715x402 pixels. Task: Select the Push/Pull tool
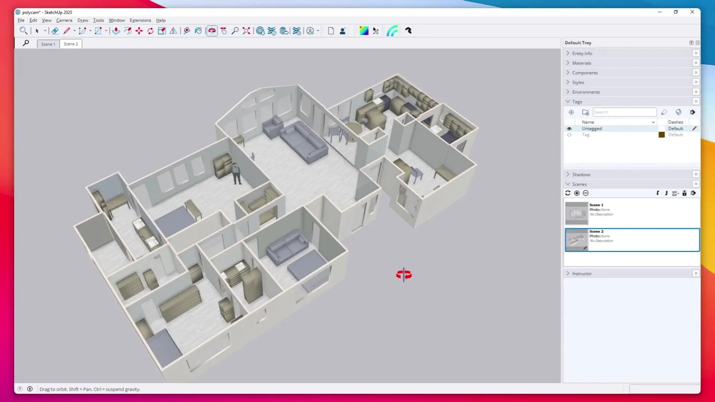[x=116, y=31]
